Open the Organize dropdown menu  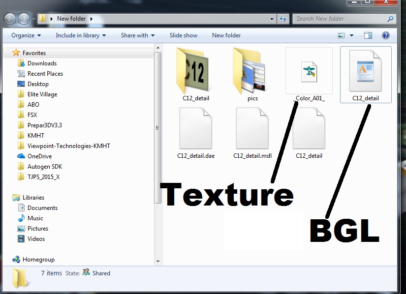(26, 35)
